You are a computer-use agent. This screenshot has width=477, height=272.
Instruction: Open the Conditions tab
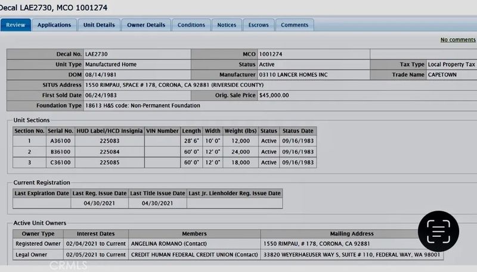(x=191, y=25)
